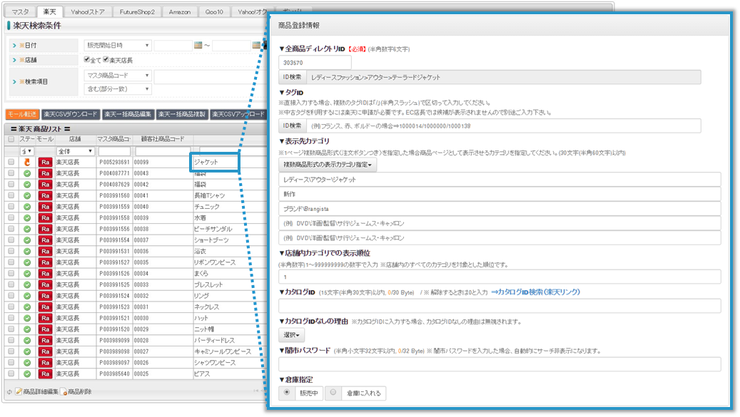Click the Ra mall icon in row 00099
The height and width of the screenshot is (417, 740).
[x=45, y=162]
